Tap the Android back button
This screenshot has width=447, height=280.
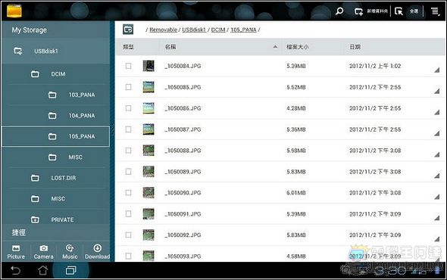coord(15,270)
